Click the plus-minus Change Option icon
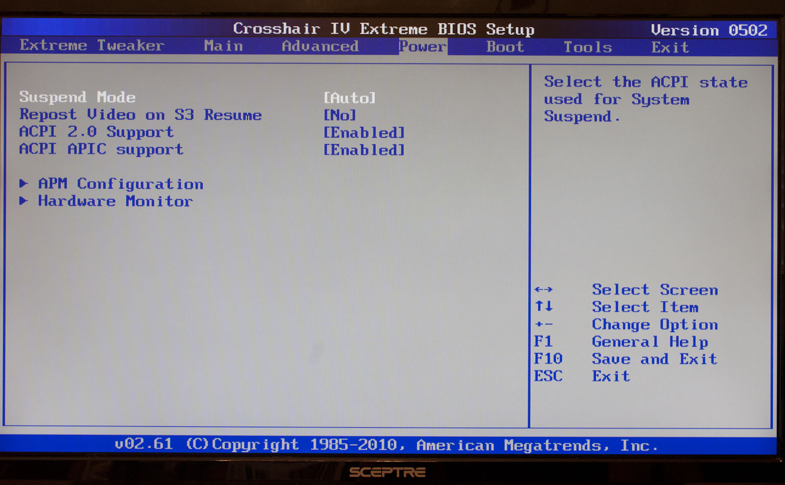The width and height of the screenshot is (785, 485). tap(543, 324)
